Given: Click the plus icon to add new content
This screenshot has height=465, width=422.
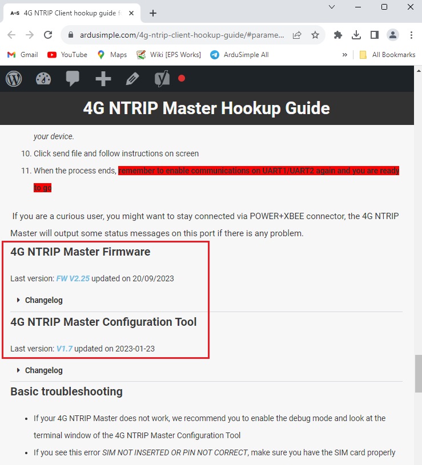Looking at the screenshot, I should click(103, 79).
